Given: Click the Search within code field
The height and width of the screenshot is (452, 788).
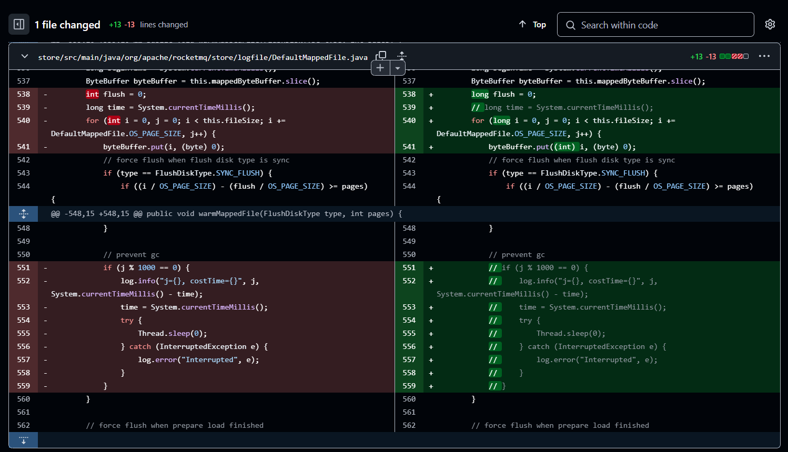Looking at the screenshot, I should [x=655, y=25].
